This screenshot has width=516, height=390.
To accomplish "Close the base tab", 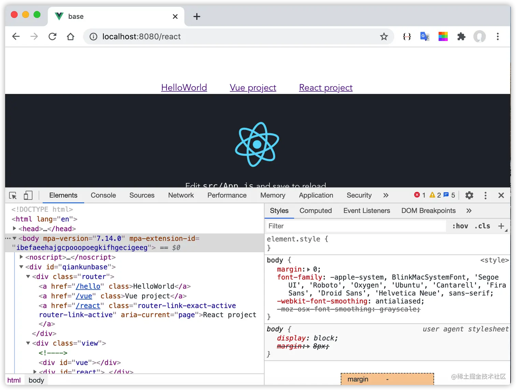I will click(175, 16).
